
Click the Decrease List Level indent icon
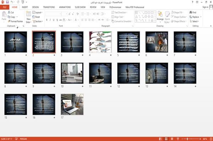[x=94, y=14]
